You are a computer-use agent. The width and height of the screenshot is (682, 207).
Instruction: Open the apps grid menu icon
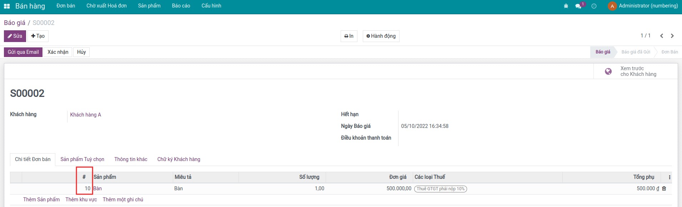click(7, 6)
